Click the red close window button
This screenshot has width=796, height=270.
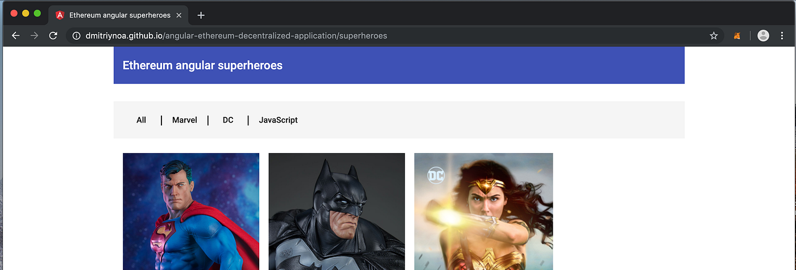coord(14,14)
